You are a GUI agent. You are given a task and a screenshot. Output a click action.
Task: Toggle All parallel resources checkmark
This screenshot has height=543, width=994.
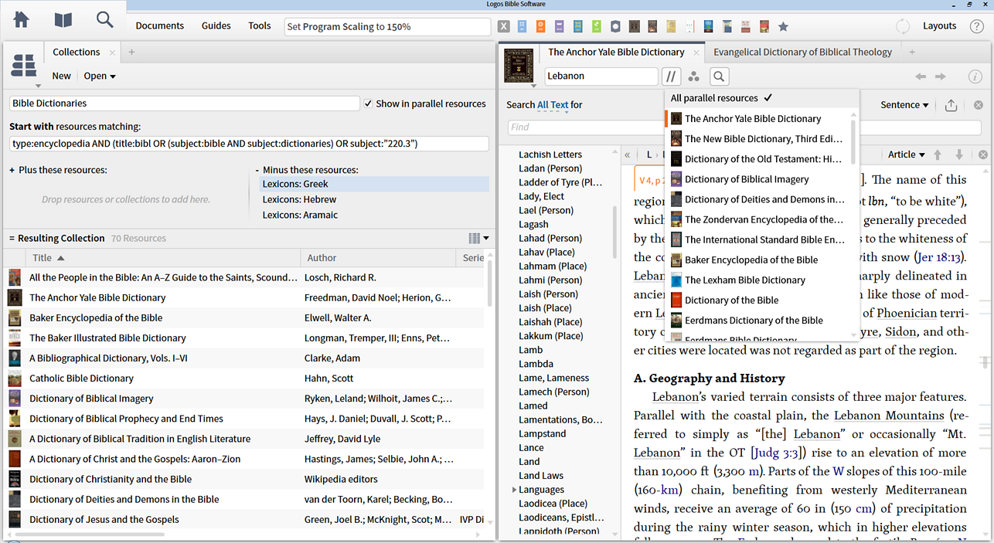coord(768,98)
